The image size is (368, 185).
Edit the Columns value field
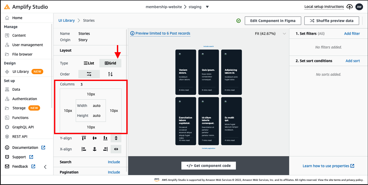click(82, 84)
